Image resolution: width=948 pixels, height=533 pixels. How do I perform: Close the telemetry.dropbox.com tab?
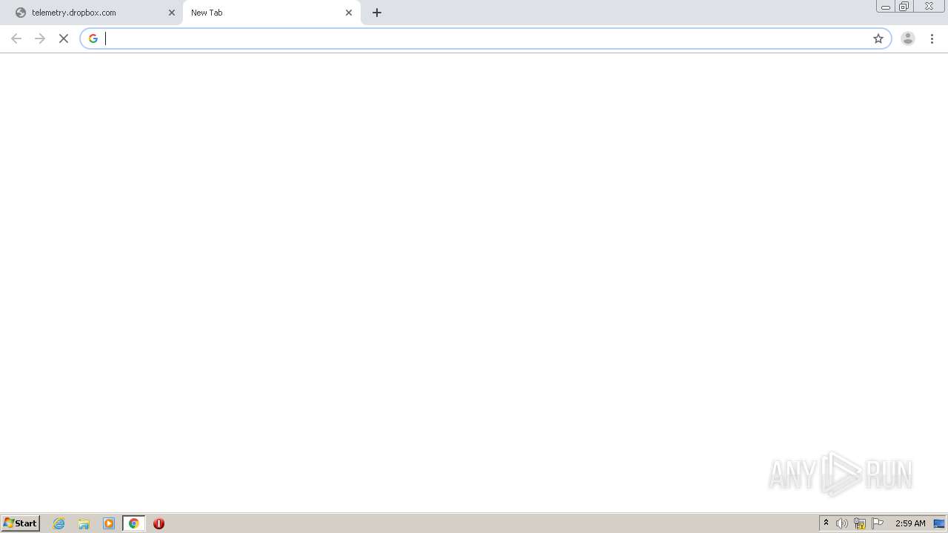tap(172, 13)
